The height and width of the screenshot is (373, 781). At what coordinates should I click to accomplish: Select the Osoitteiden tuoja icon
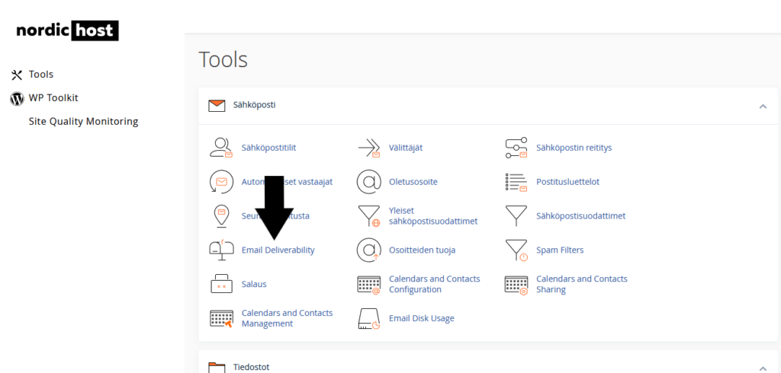tap(369, 250)
